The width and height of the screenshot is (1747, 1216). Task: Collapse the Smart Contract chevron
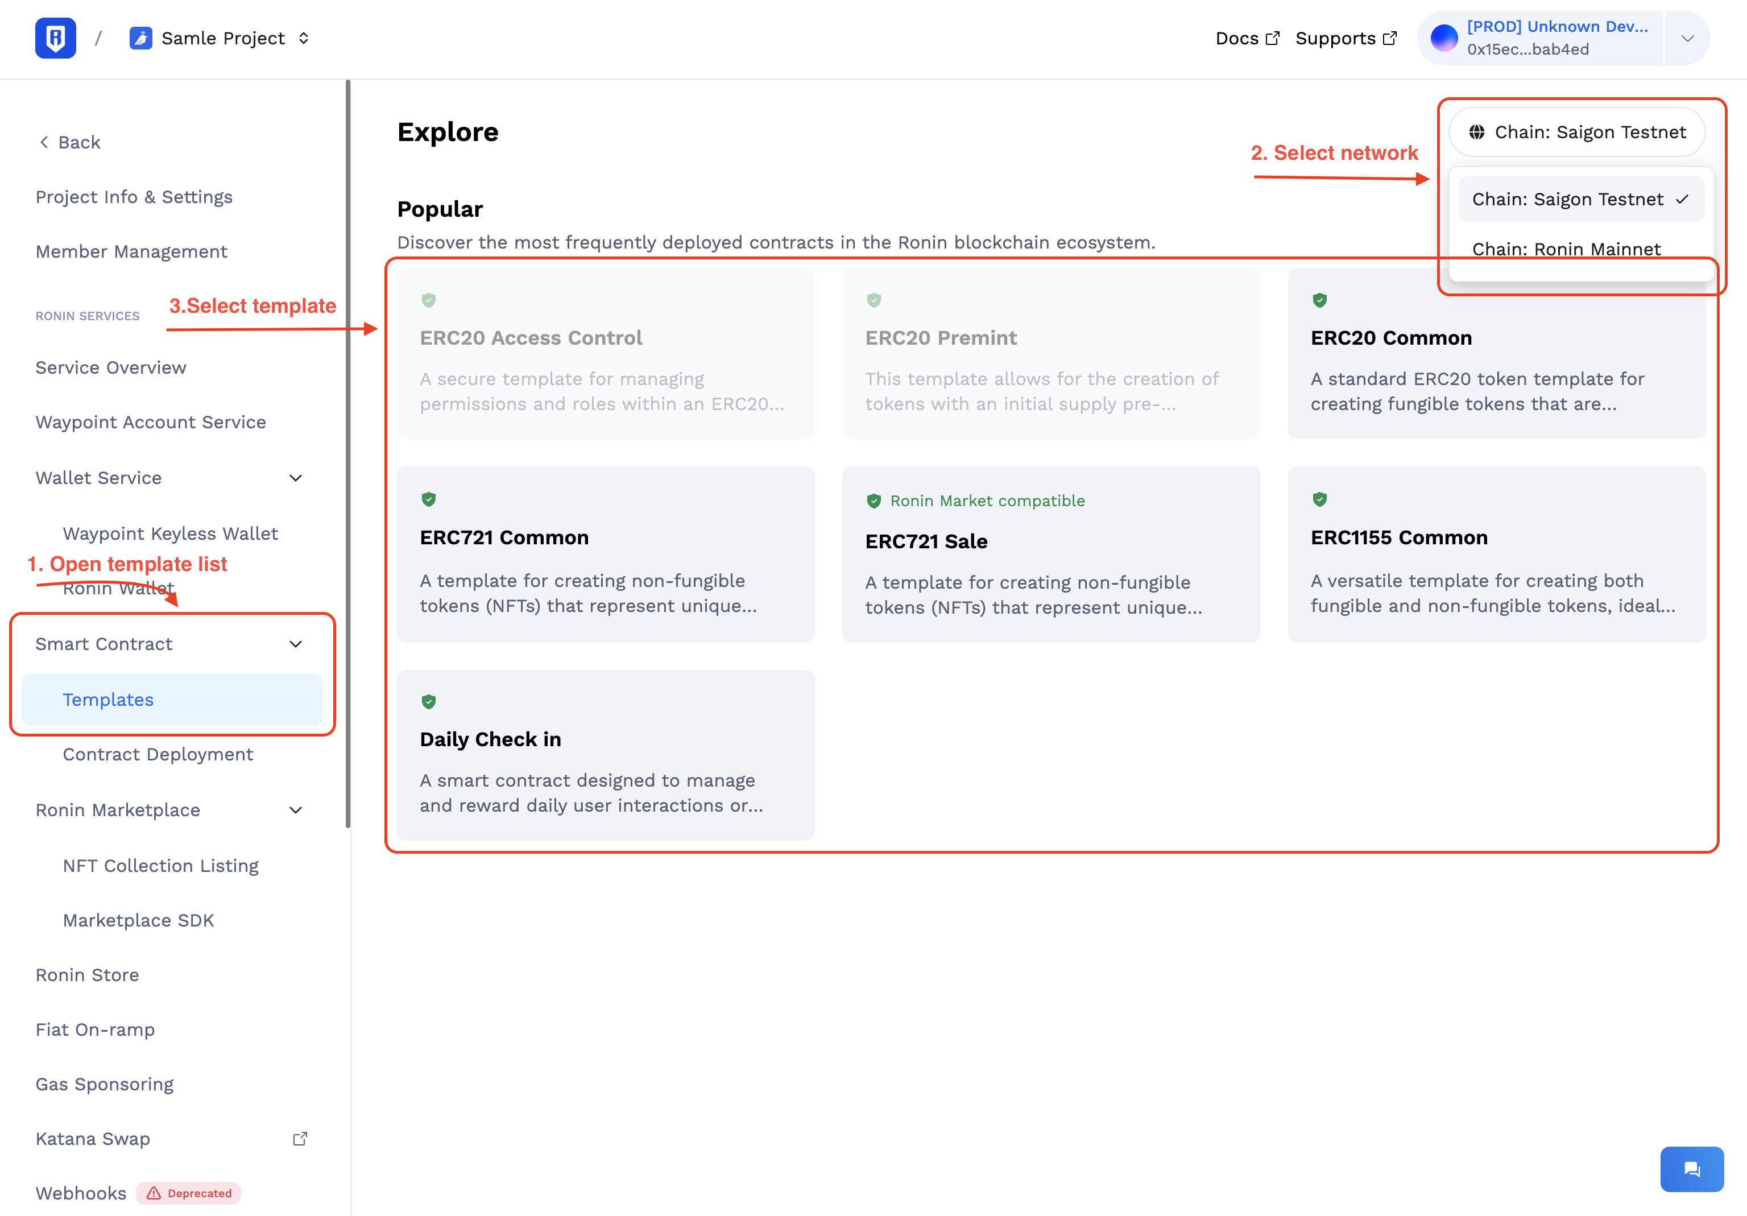coord(296,644)
